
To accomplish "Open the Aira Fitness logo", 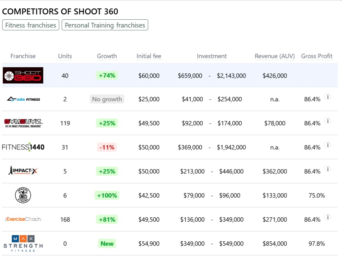I will click(x=23, y=99).
